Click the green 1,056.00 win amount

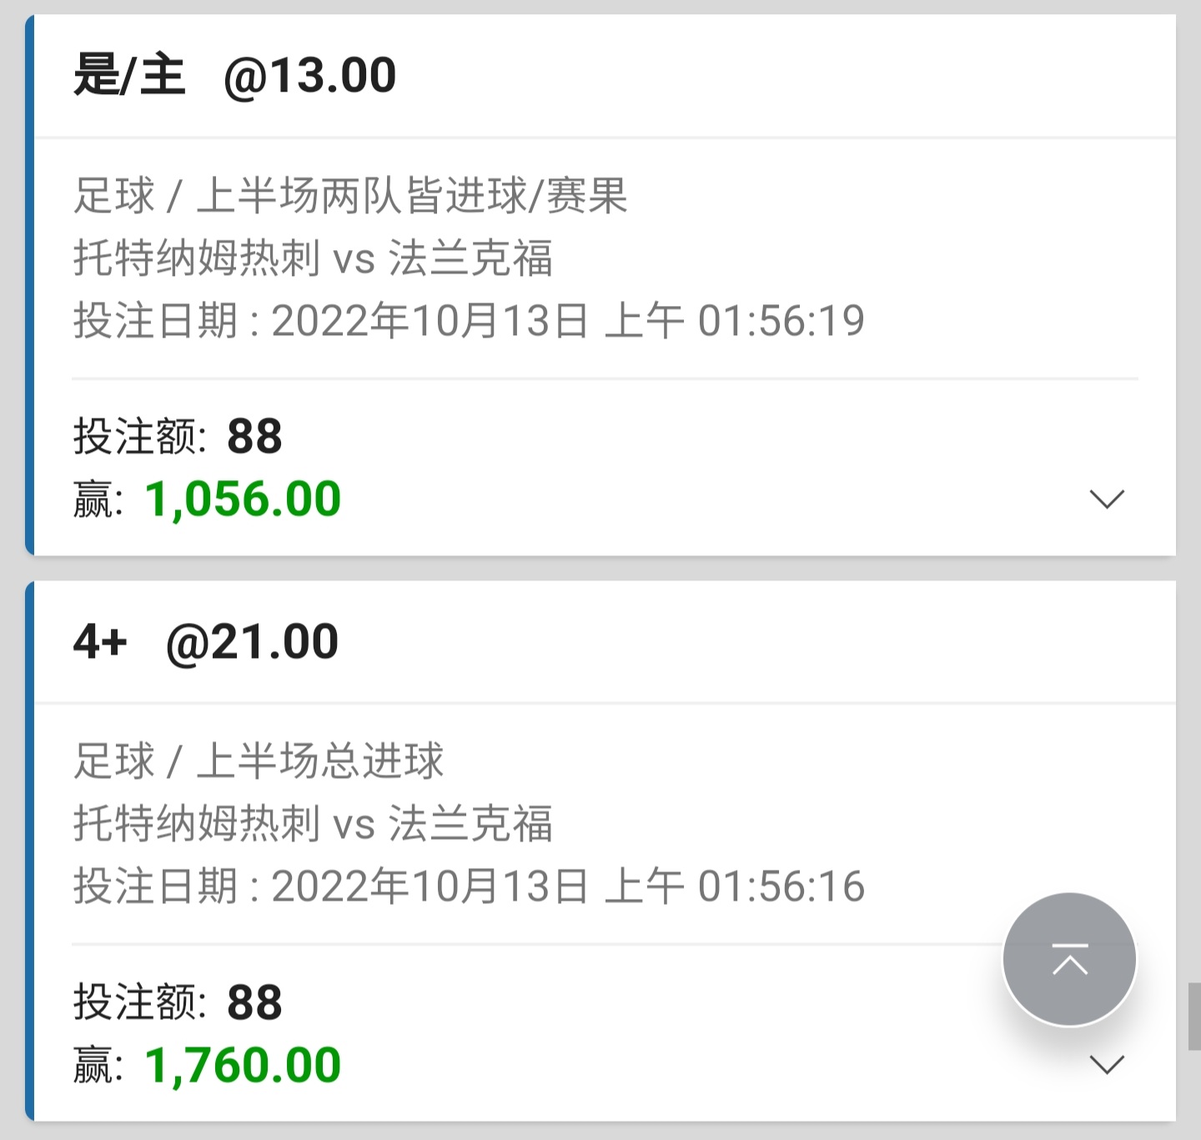[243, 499]
